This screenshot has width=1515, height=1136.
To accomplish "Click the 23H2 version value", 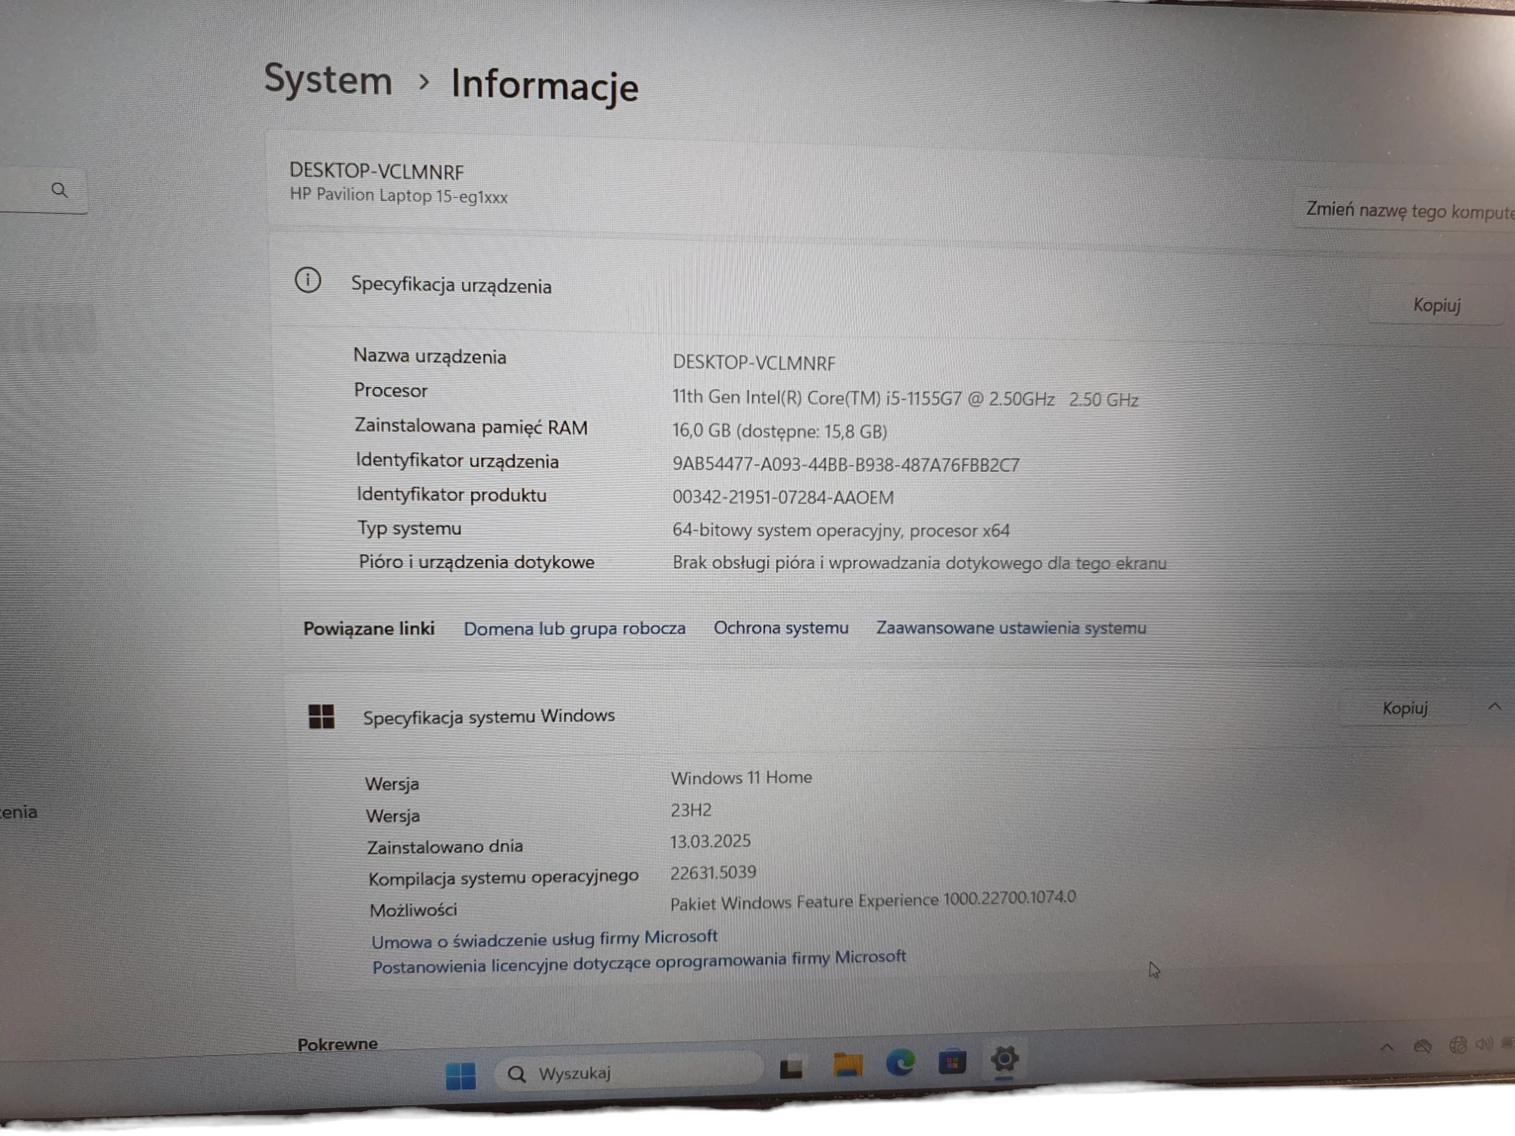I will tap(691, 810).
